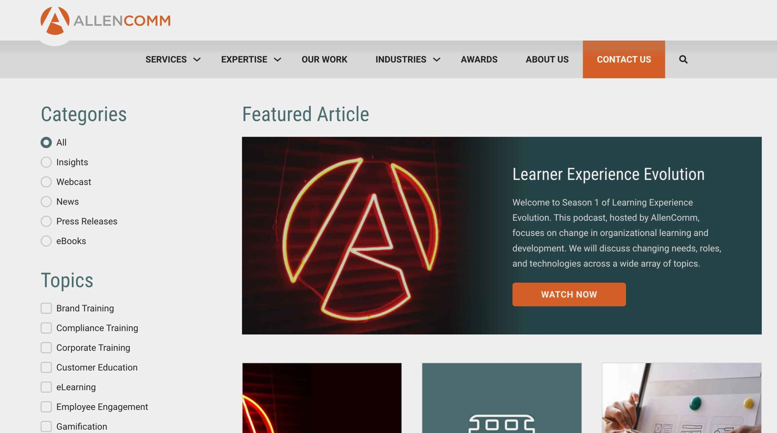Go to the Awards page

[479, 59]
